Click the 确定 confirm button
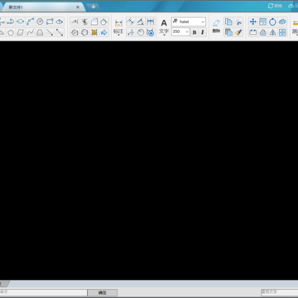The height and width of the screenshot is (298, 298). [x=103, y=292]
